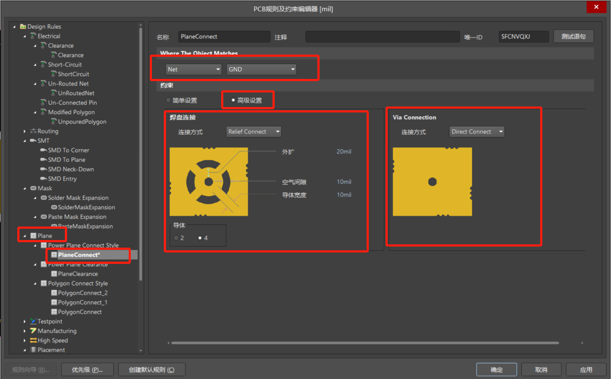
Task: Click the SMT category icon
Action: [x=33, y=141]
